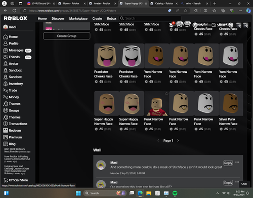This screenshot has width=253, height=198.
Task: Close the veins - Search tab
Action: point(207,4)
